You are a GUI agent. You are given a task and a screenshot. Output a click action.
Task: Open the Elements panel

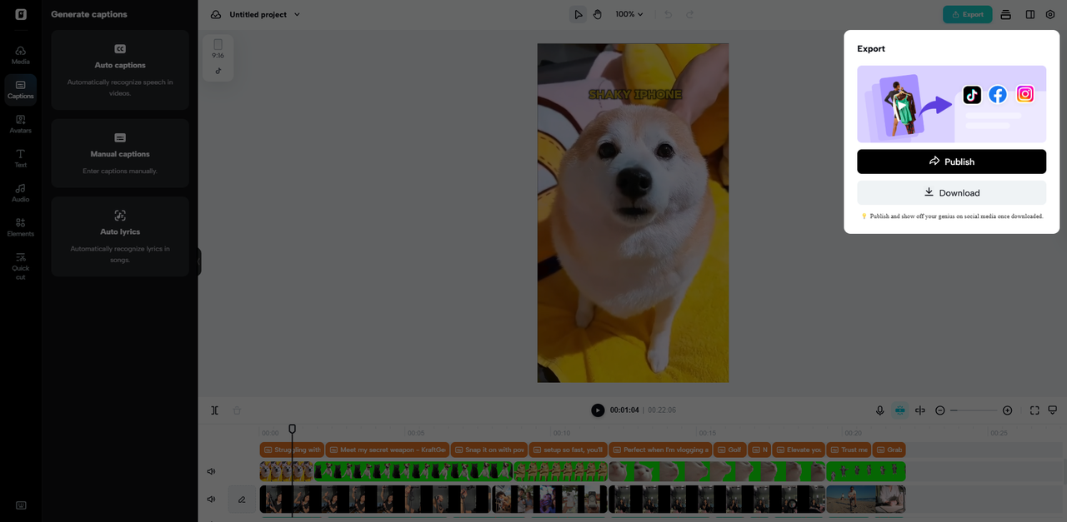[20, 227]
